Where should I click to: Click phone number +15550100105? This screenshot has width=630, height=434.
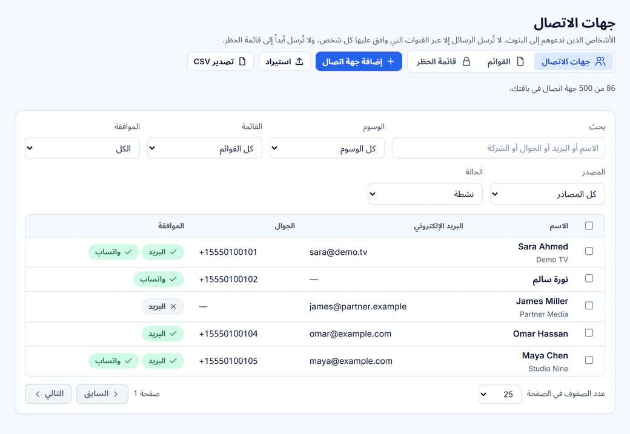point(228,361)
